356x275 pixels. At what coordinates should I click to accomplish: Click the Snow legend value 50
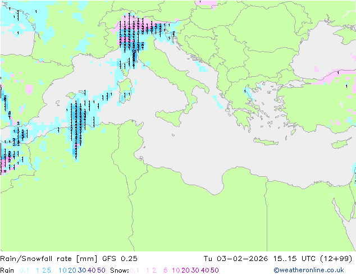pyautogui.click(x=214, y=271)
